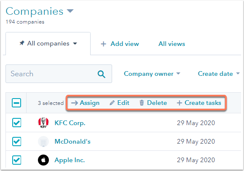The height and width of the screenshot is (171, 244).
Task: Click the plus icon before Add view
Action: [104, 44]
